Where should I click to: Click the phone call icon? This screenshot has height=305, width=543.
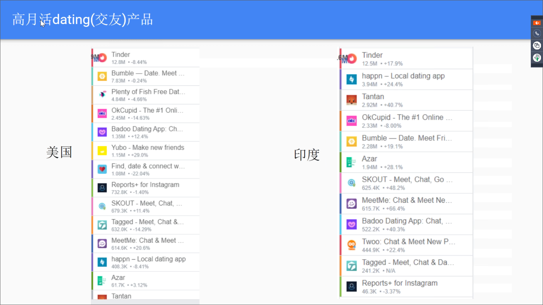click(x=537, y=34)
